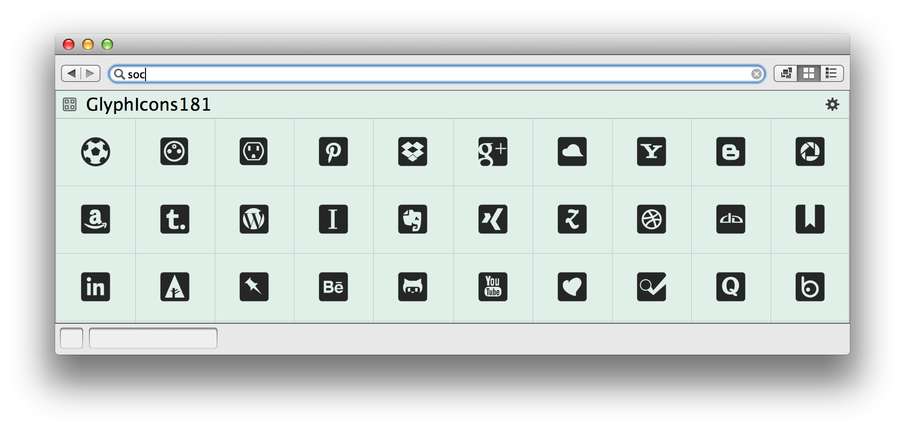Image resolution: width=905 pixels, height=431 pixels.
Task: Choose the WordPress icon
Action: point(254,219)
